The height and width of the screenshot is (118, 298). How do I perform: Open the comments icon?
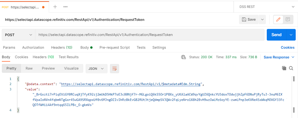[288, 19]
